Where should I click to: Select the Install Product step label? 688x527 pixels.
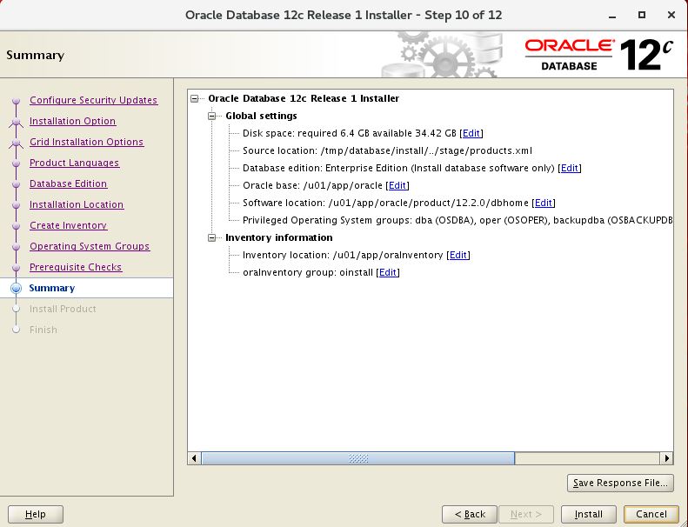63,309
